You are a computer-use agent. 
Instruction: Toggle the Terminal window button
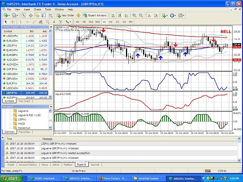(44, 16)
